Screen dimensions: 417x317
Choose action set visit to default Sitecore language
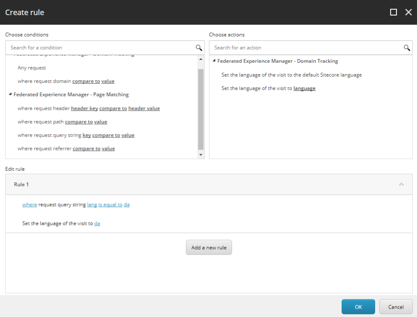291,75
